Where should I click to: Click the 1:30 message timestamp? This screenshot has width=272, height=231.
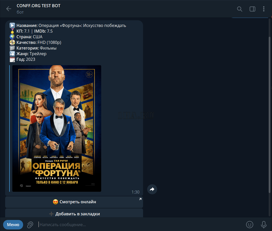(x=135, y=192)
